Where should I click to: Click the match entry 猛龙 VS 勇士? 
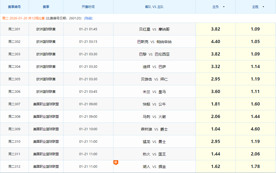pos(154,141)
